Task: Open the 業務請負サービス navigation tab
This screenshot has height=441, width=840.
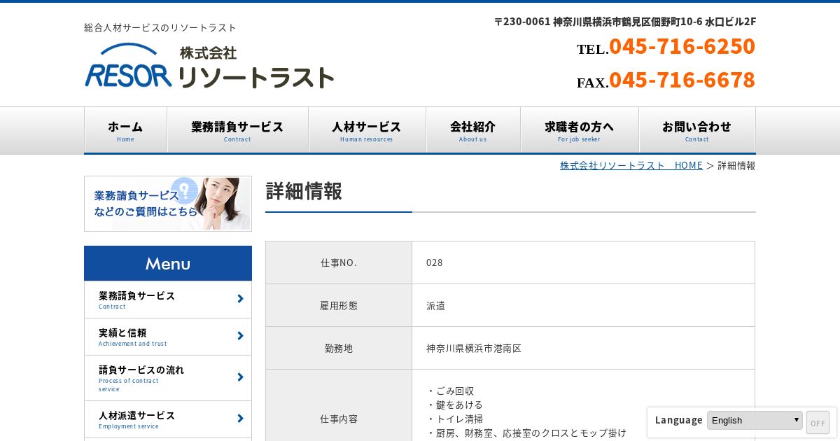Action: 237,130
